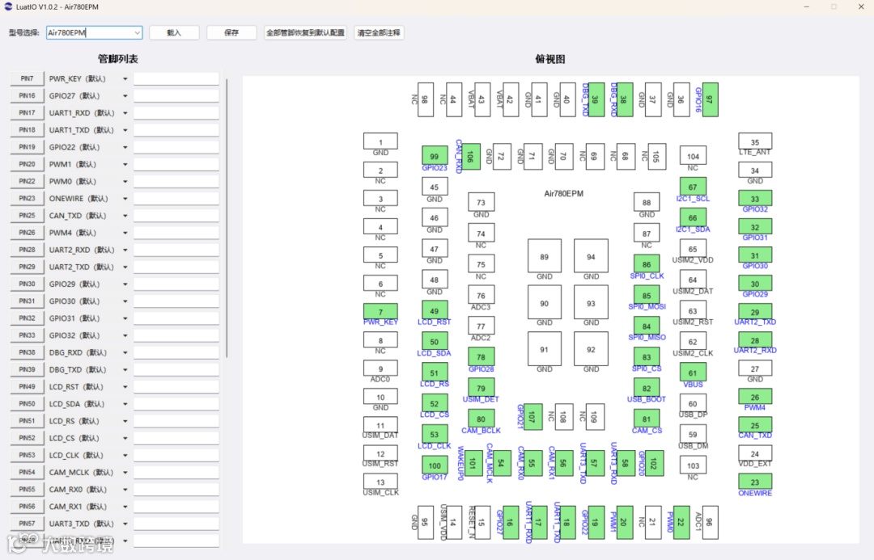Click the comment field for PIN33 GPIO32
The width and height of the screenshot is (874, 560).
click(x=176, y=335)
